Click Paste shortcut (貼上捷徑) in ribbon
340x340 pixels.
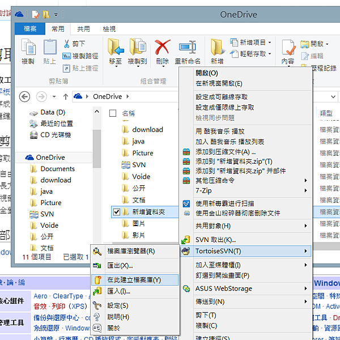(80, 69)
